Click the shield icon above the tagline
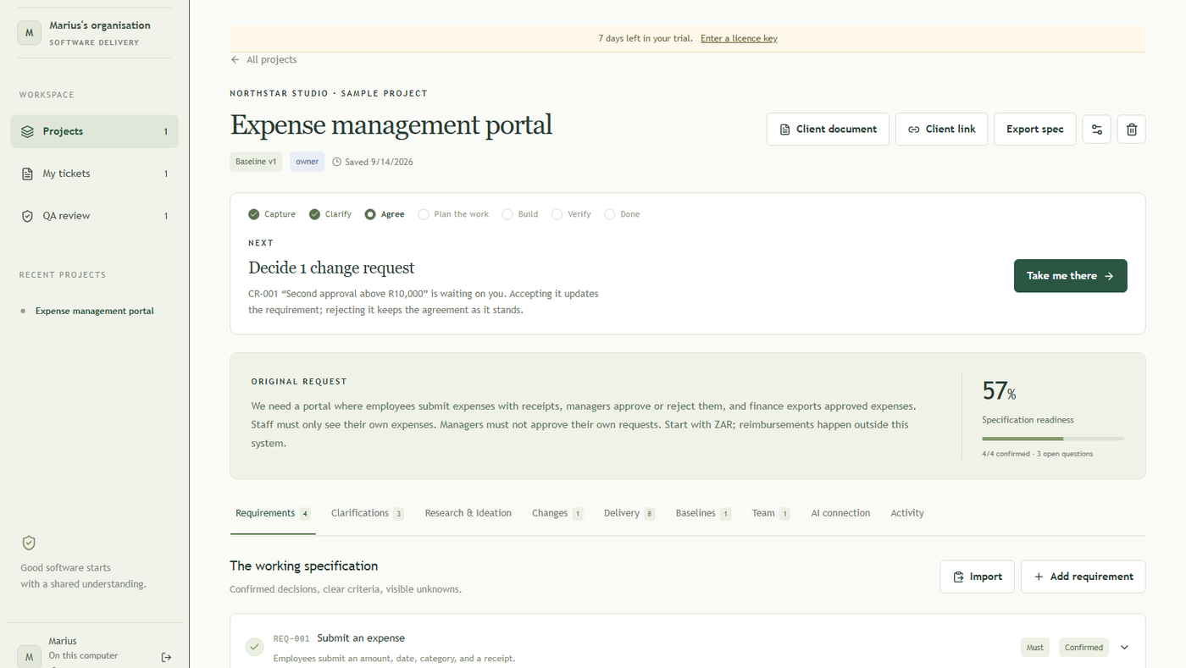The height and width of the screenshot is (668, 1186). (x=29, y=543)
